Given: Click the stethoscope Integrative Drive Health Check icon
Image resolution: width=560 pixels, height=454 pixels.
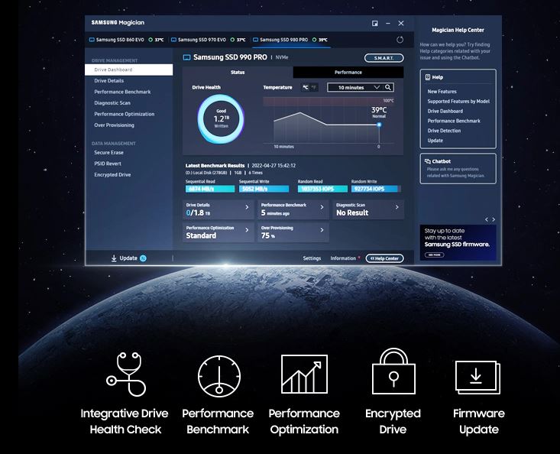Looking at the screenshot, I should coord(126,374).
